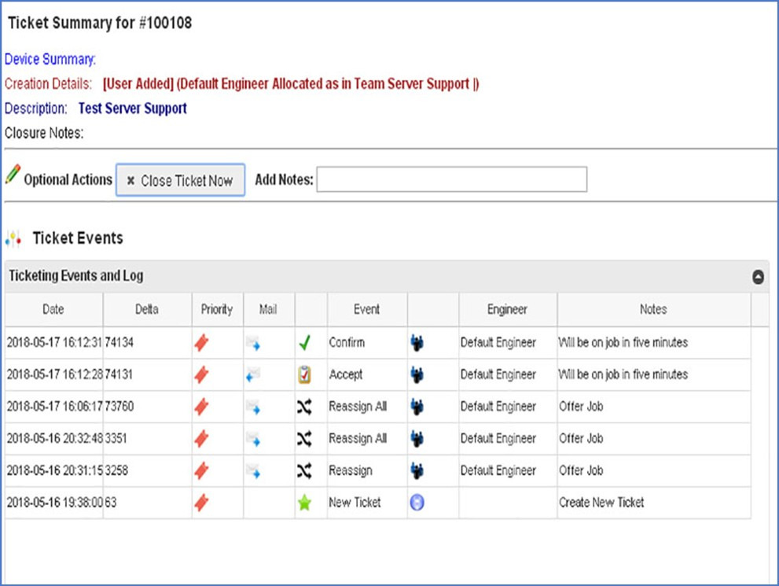The width and height of the screenshot is (779, 586).
Task: Click the engineer team icon in Confirm row
Action: click(417, 342)
